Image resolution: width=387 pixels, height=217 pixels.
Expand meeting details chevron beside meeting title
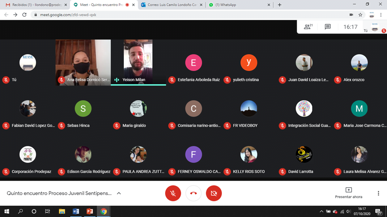tap(119, 194)
